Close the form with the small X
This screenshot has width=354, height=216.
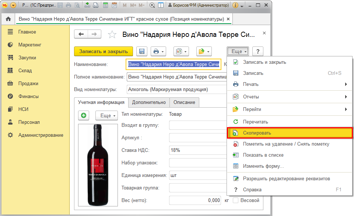point(264,33)
